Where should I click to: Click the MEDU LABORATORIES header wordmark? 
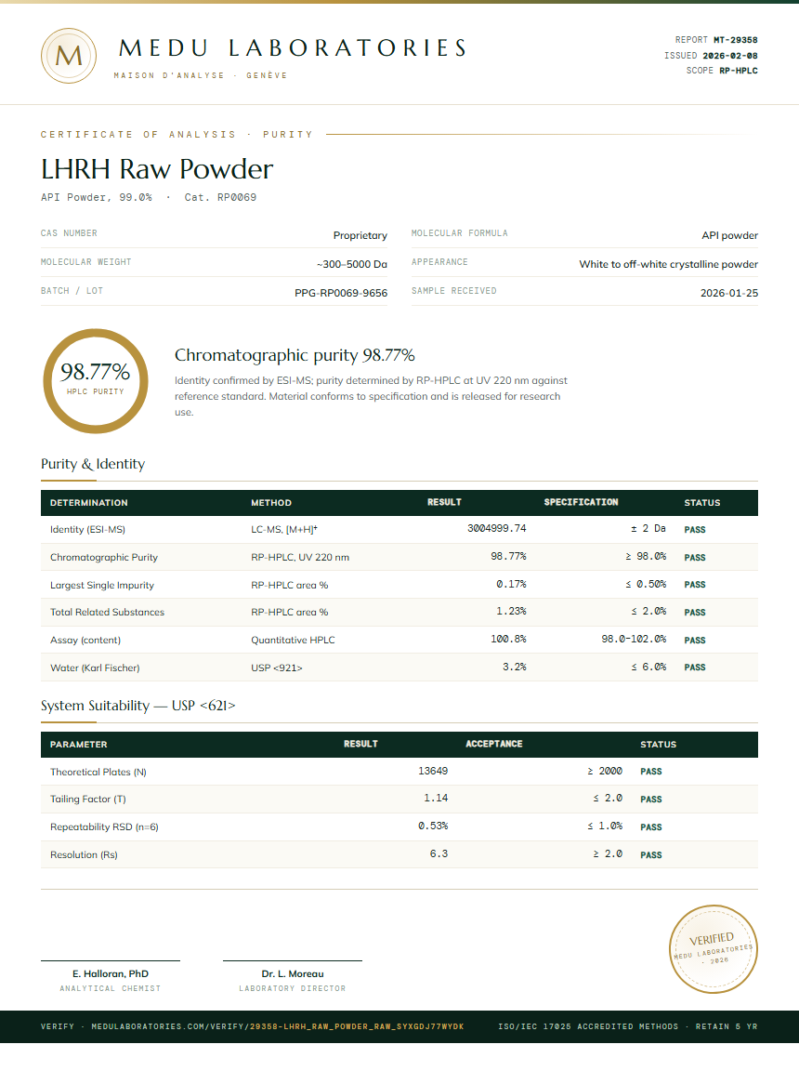293,47
